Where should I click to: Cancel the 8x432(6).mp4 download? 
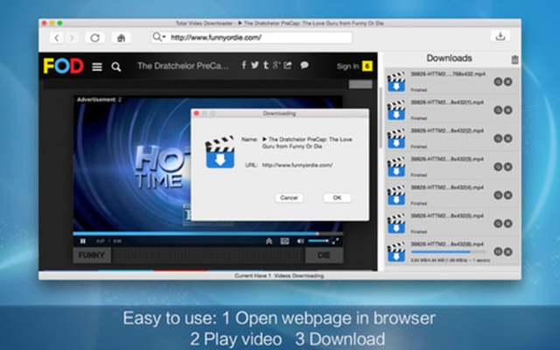[x=507, y=252]
